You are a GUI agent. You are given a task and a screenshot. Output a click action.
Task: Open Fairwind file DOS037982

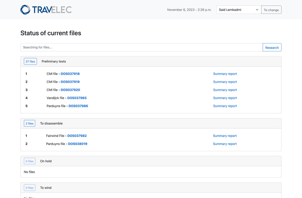(77, 136)
